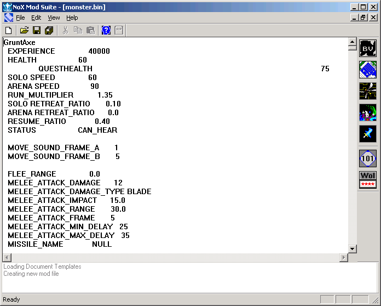This screenshot has width=381, height=306.
Task: Open the blue sword sidebar icon
Action: [368, 134]
